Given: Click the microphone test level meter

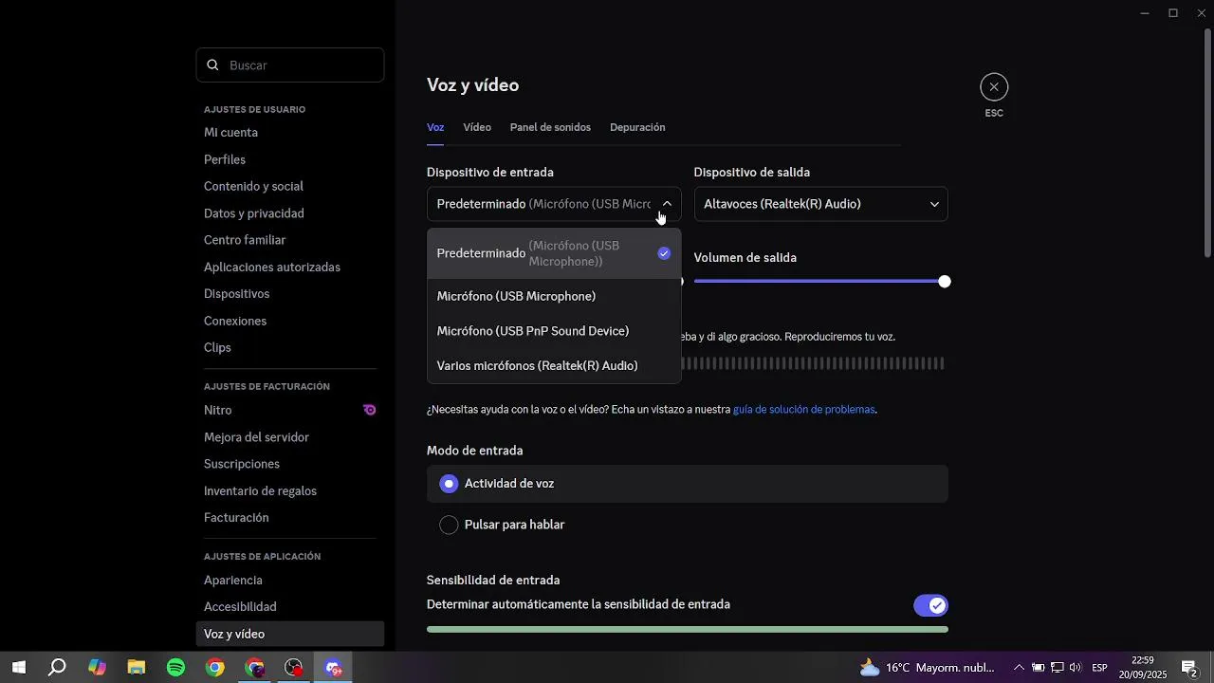Looking at the screenshot, I should pyautogui.click(x=814, y=363).
